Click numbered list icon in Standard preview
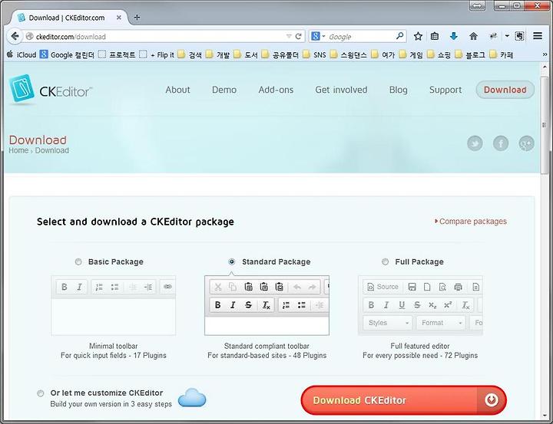This screenshot has height=424, width=553. tap(286, 305)
